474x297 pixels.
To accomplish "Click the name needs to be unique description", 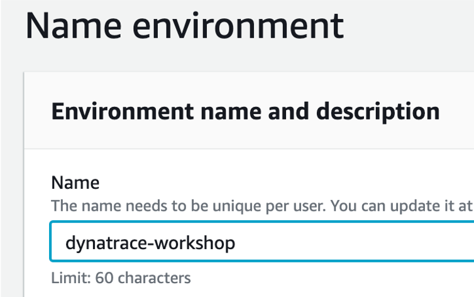I will coord(262,206).
